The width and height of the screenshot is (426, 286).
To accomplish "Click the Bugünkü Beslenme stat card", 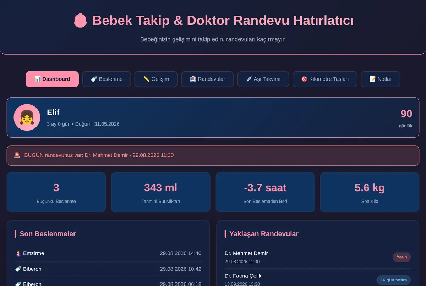I will pos(56,192).
